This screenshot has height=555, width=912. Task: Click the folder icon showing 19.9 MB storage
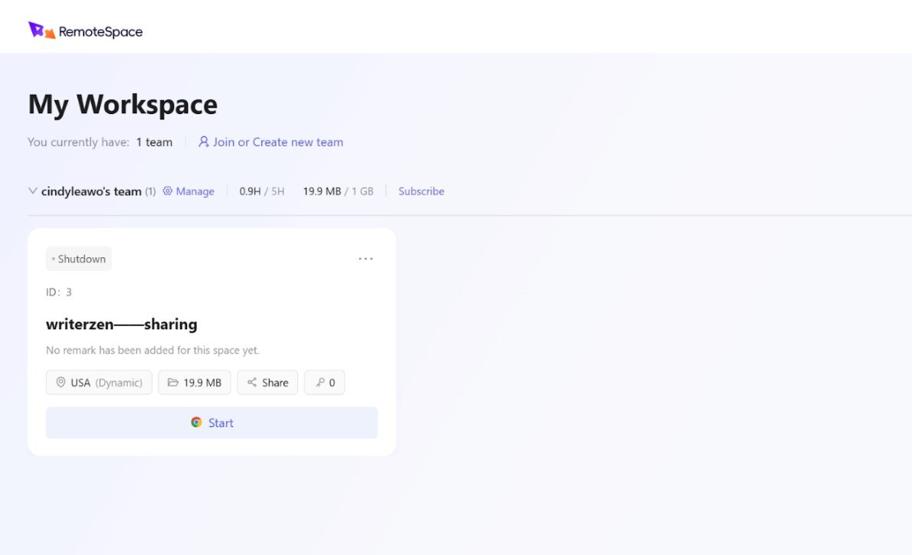(x=173, y=382)
